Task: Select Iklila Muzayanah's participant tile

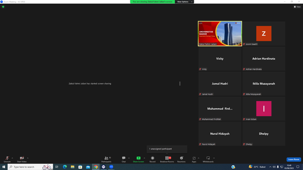Action: click(264, 84)
